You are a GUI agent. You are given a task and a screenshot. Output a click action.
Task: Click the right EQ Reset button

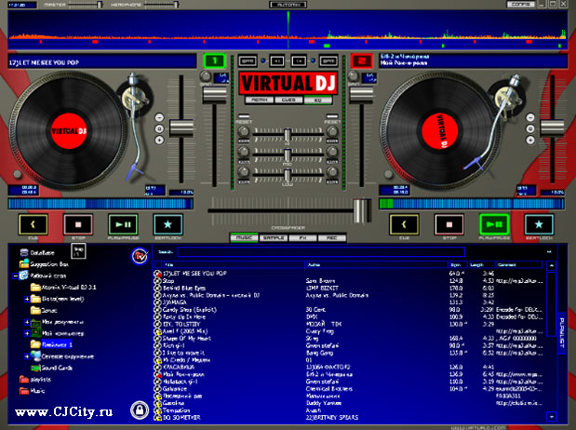(332, 116)
